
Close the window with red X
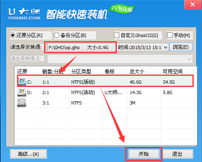coord(193,5)
